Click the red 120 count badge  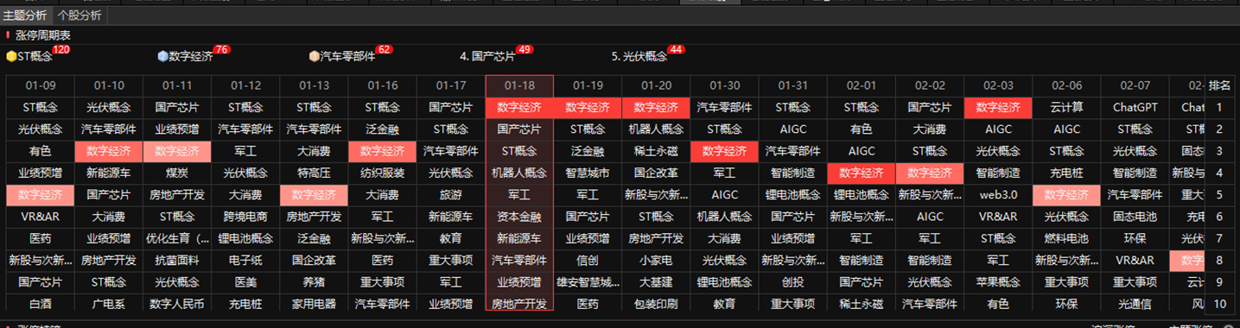[61, 50]
